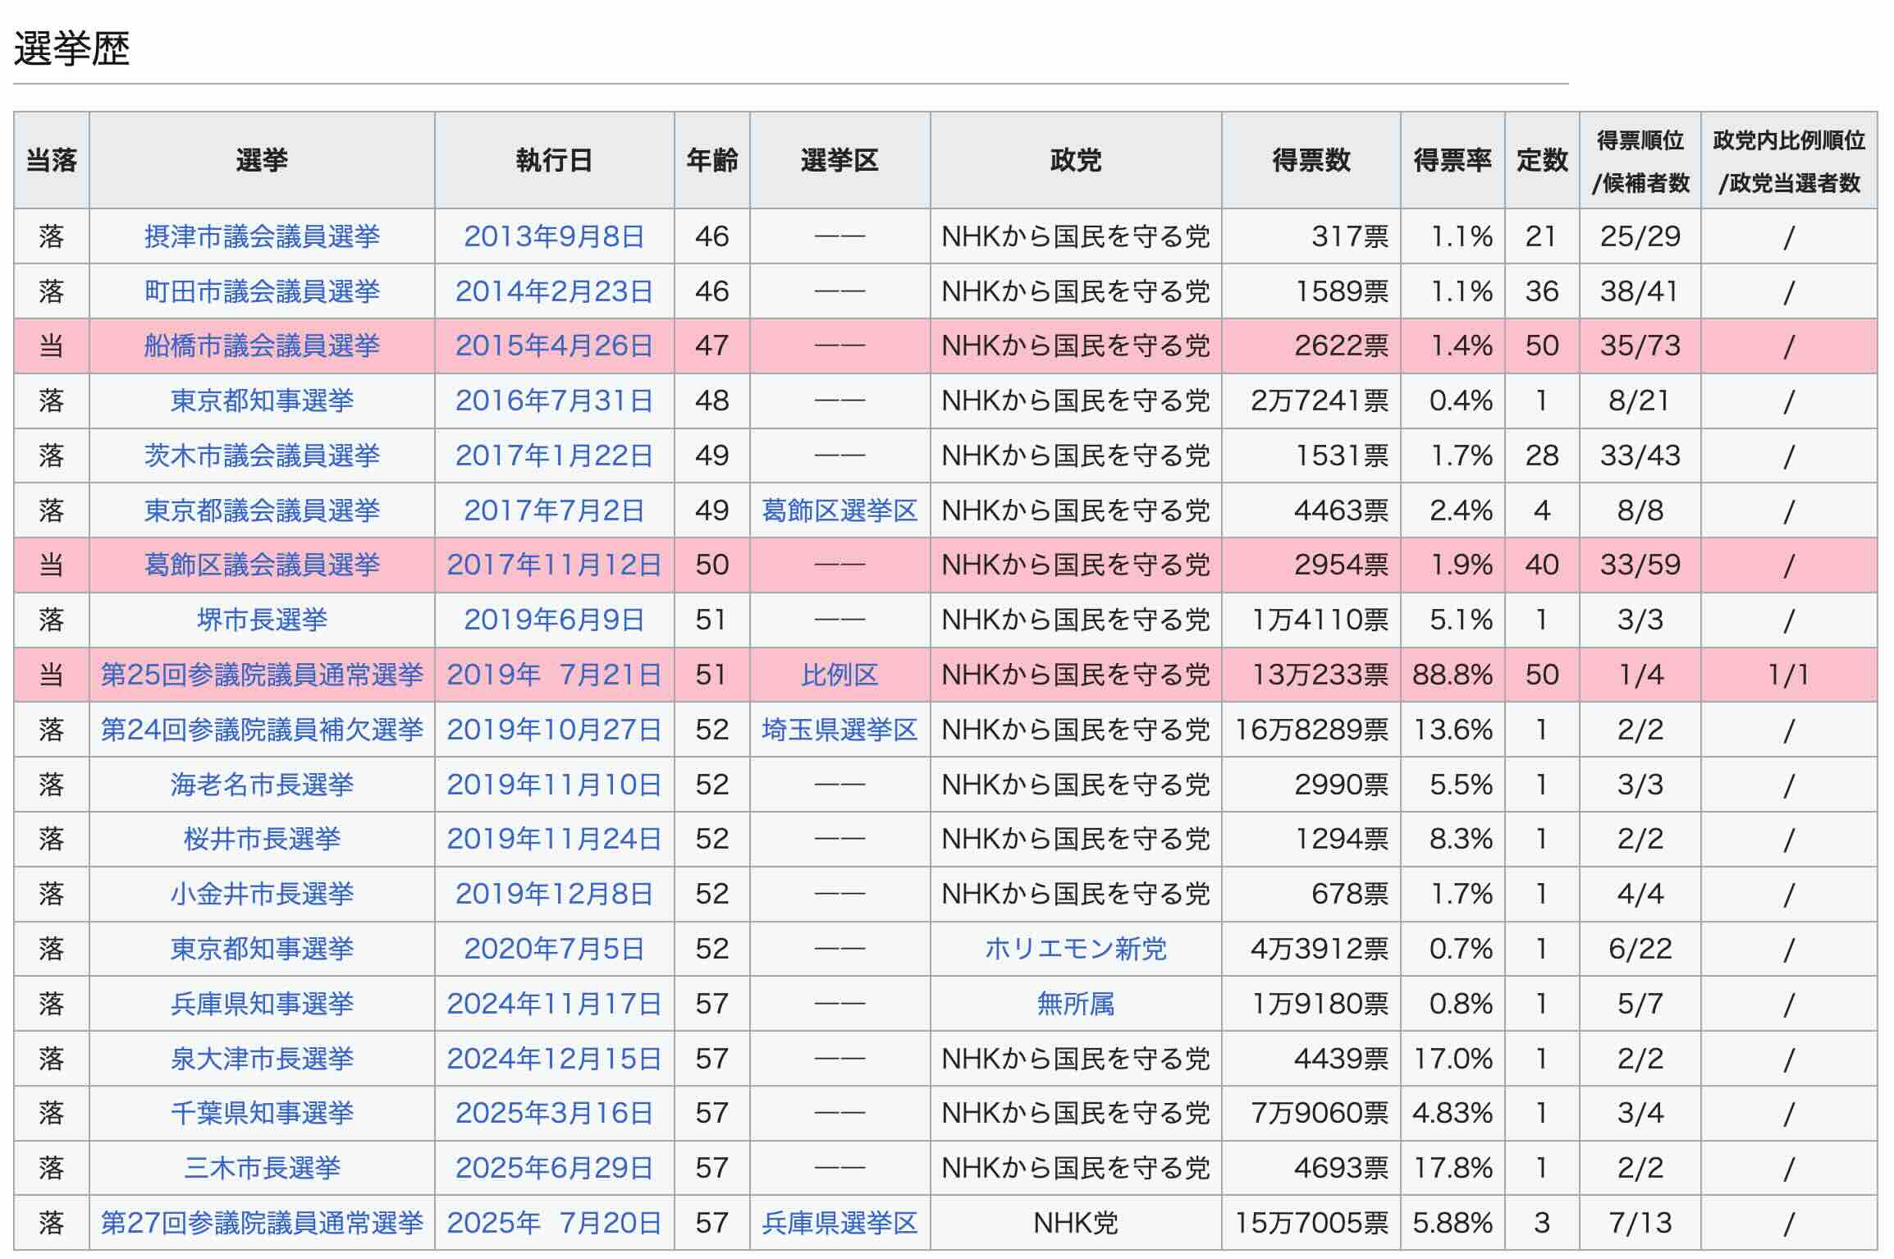This screenshot has height=1259, width=1894.
Task: Open the 堺市長選挙 link
Action: (x=262, y=620)
